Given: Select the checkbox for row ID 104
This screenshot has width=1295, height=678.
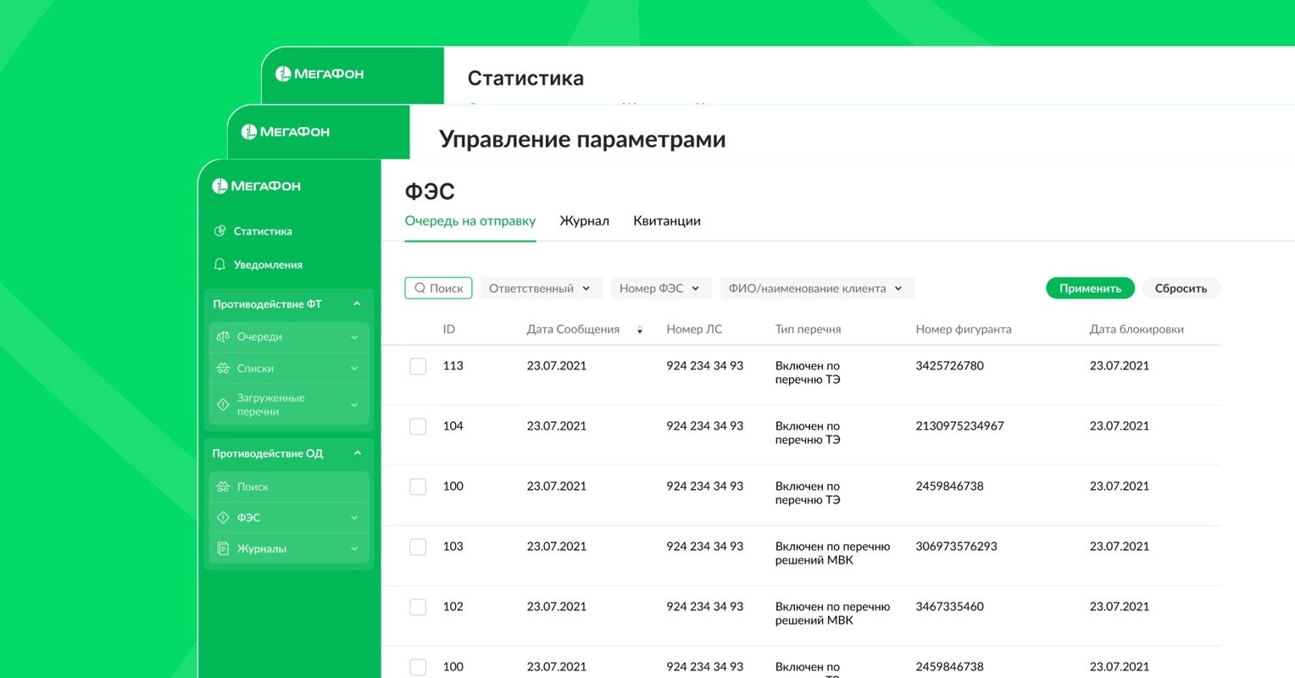Looking at the screenshot, I should coord(418,426).
